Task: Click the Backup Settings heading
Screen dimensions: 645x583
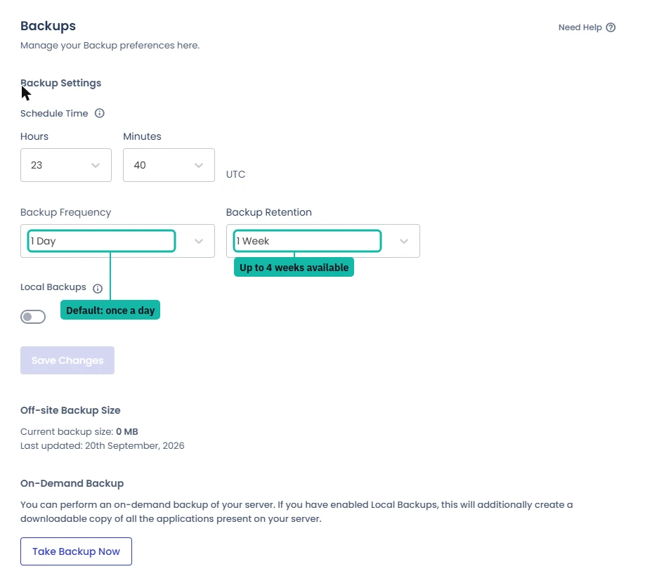Action: [x=61, y=83]
